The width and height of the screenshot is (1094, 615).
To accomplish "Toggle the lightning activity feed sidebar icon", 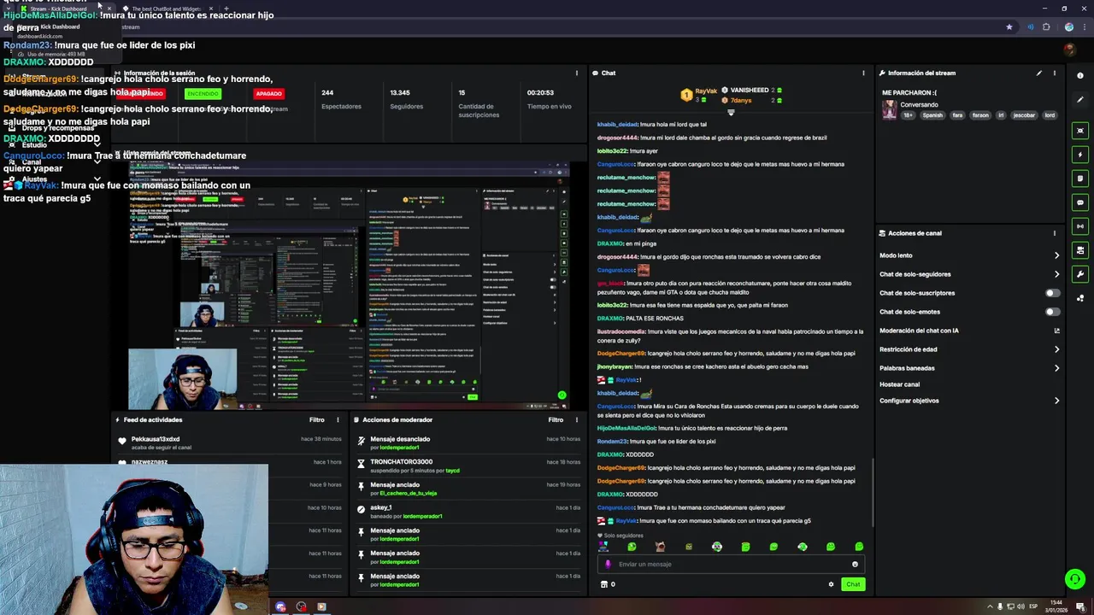I will click(x=1080, y=155).
